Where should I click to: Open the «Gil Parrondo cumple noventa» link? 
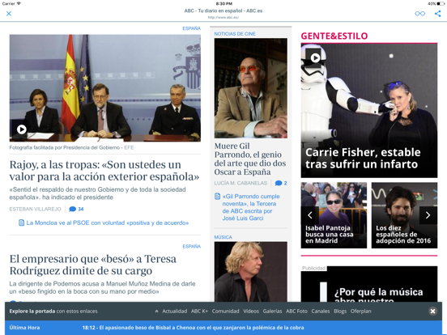pos(251,207)
